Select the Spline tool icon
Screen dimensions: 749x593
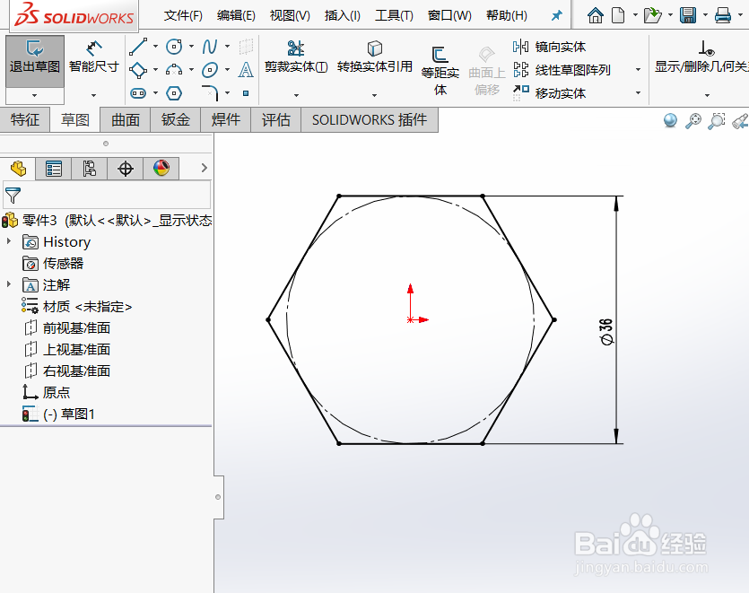[210, 47]
